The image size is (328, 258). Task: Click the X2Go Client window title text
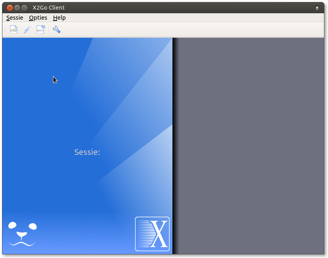[x=49, y=8]
